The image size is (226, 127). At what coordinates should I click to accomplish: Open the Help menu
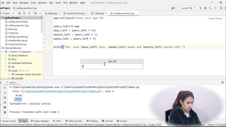[x=82, y=2]
